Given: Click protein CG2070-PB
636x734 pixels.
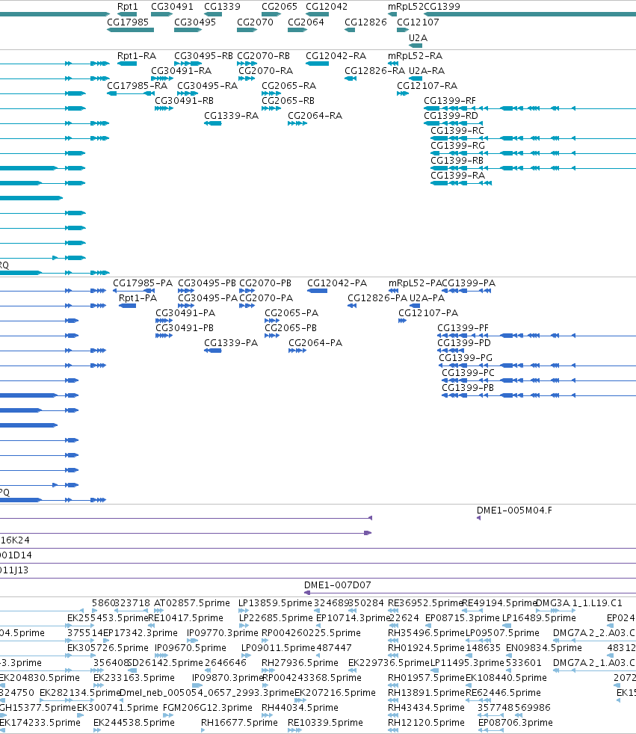Looking at the screenshot, I should click(x=265, y=284).
